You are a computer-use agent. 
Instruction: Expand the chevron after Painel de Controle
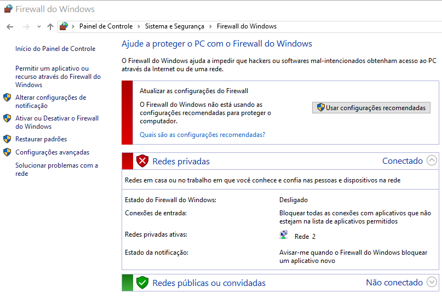coord(139,26)
